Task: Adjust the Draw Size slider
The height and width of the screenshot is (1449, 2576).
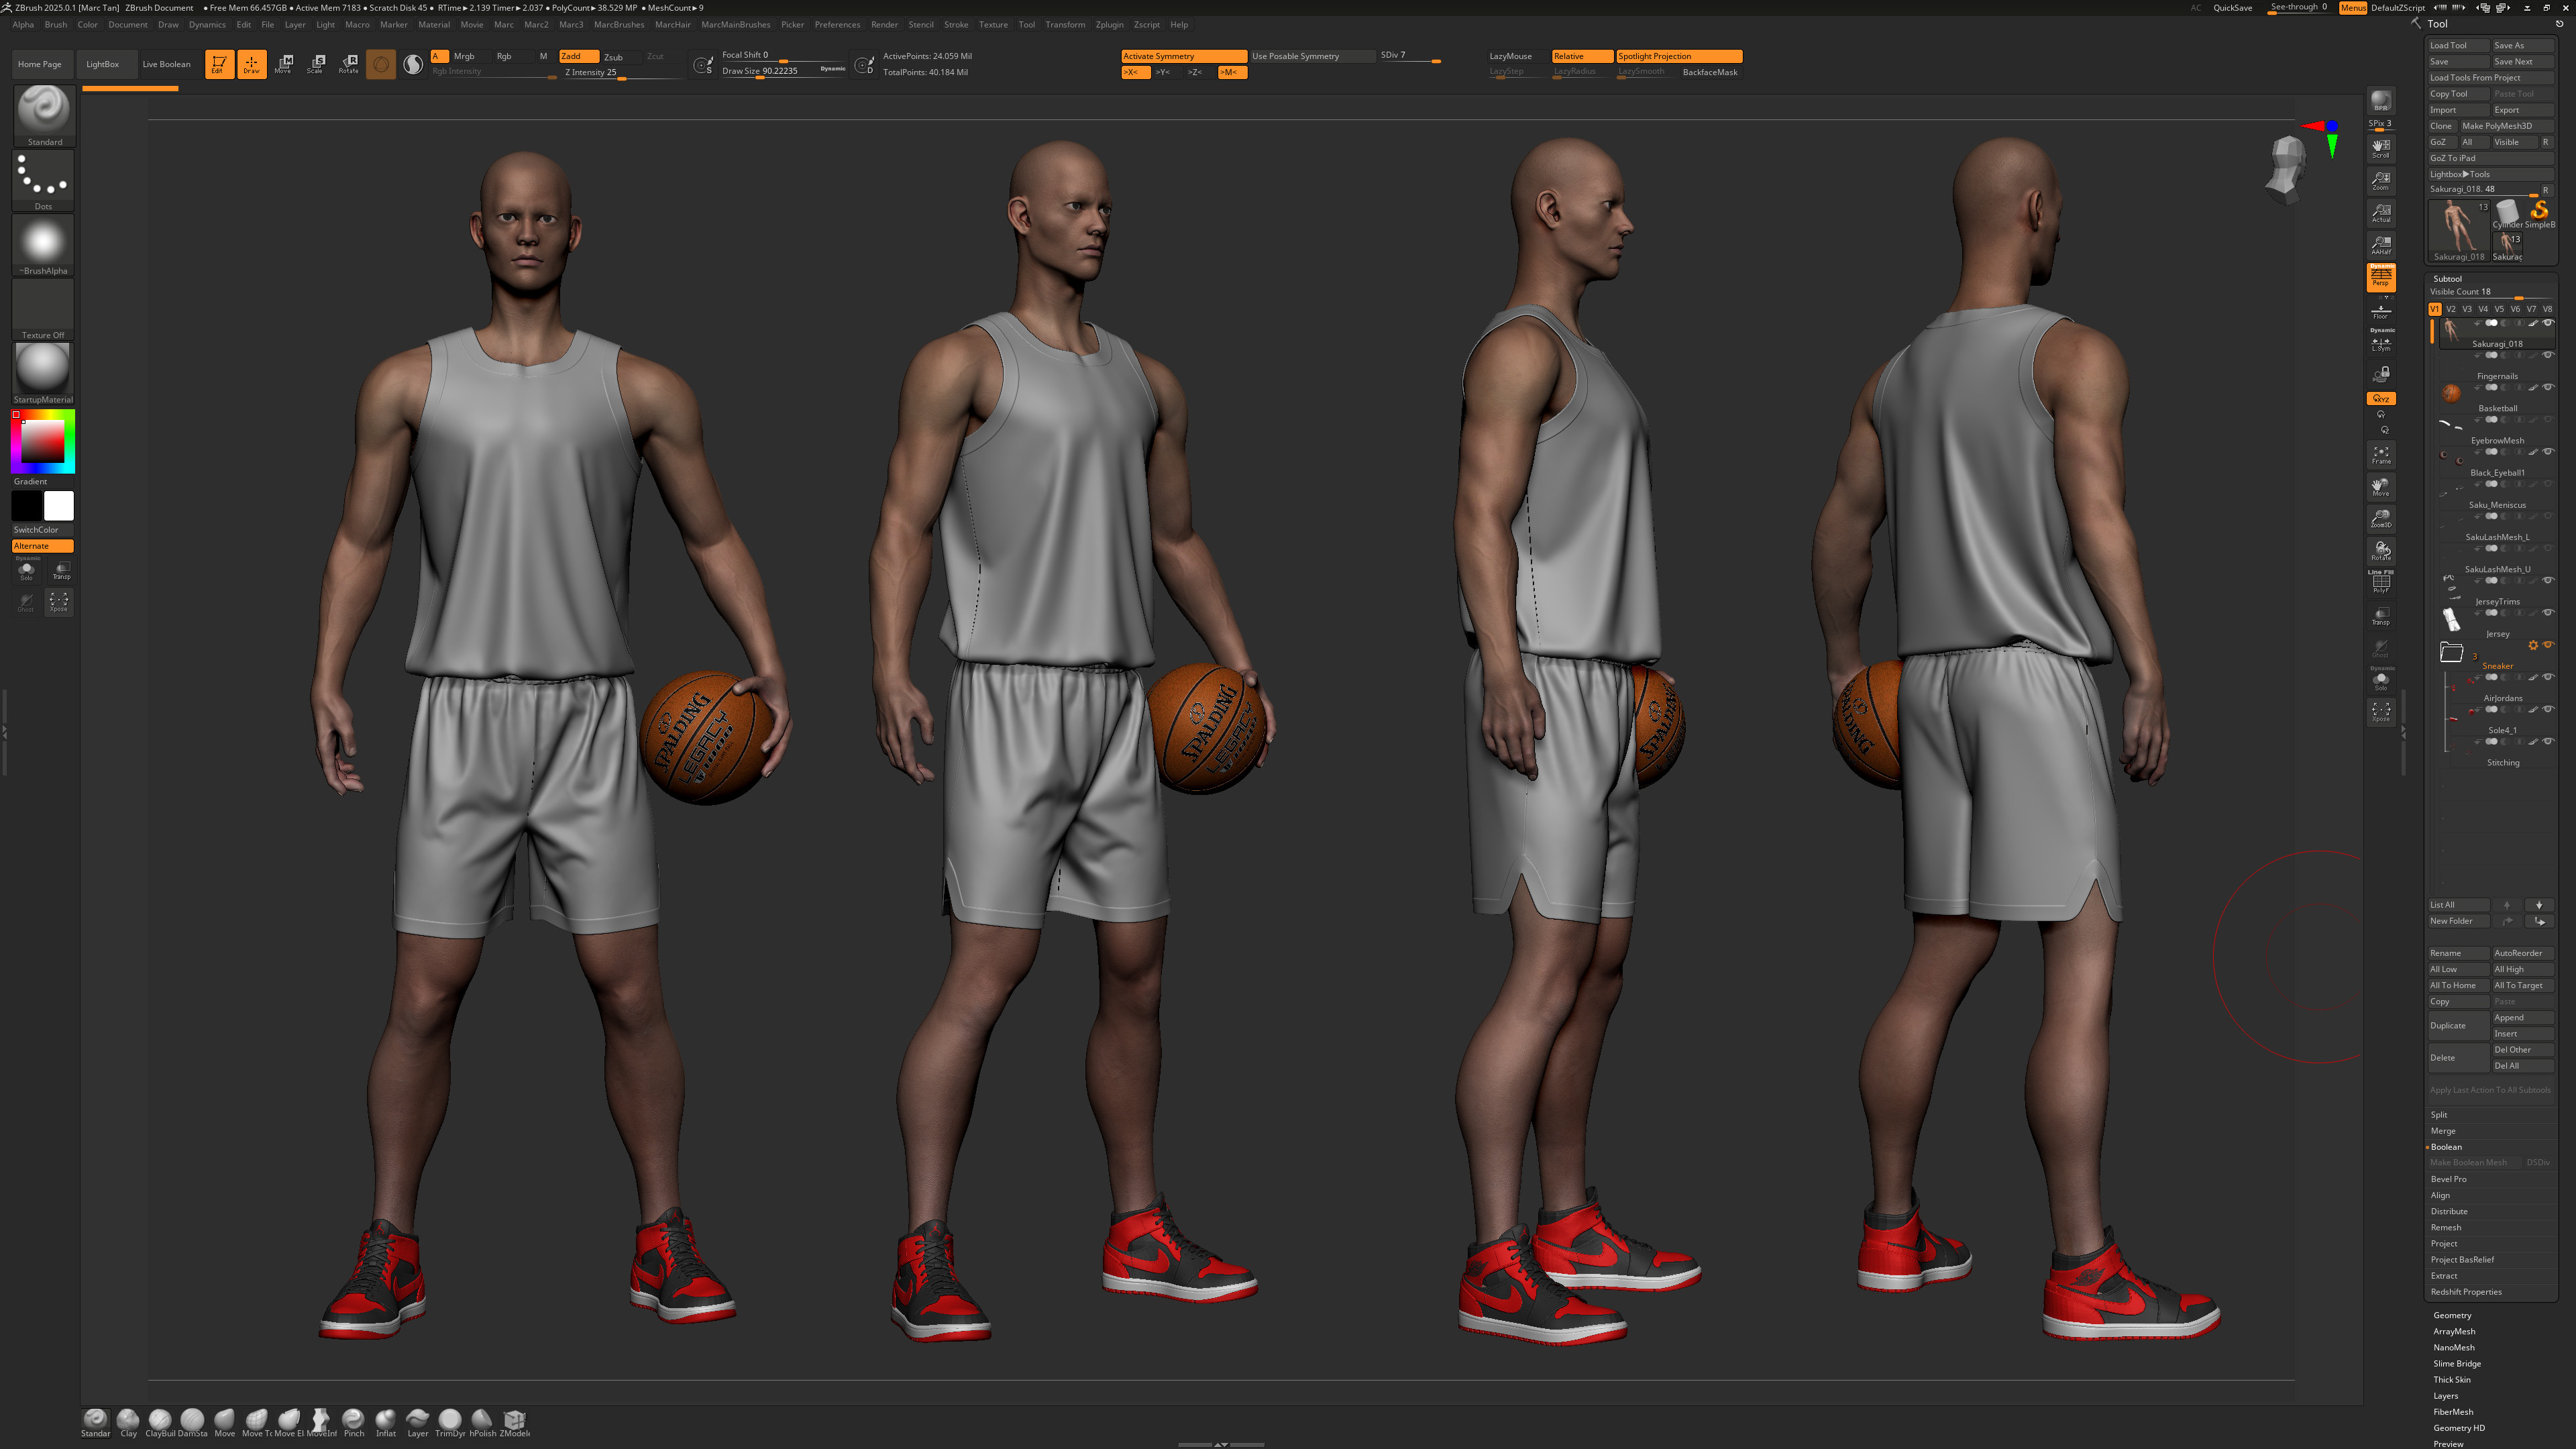Action: point(783,71)
